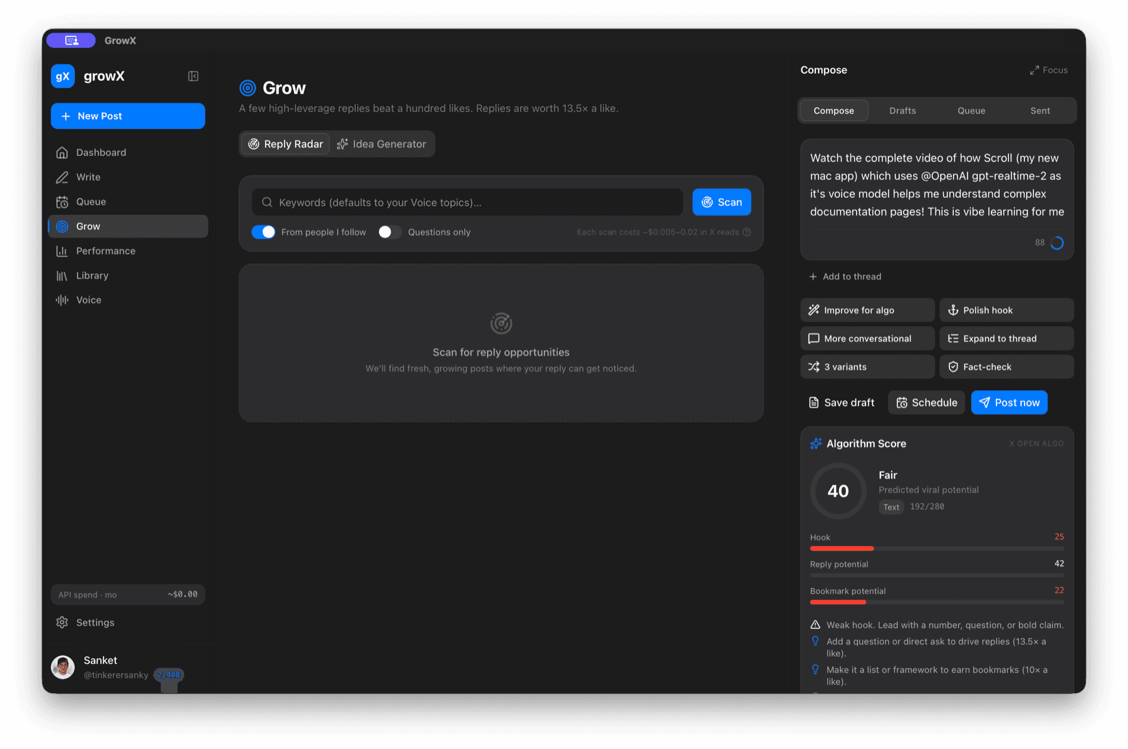1128x749 pixels.
Task: Click the Scan for reply opportunities heading
Action: pos(501,353)
